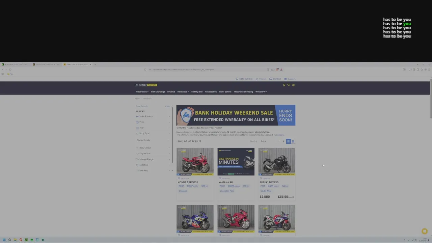Open Sell My Bike menu item

point(197,92)
